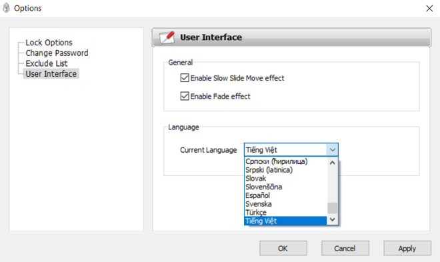440x262 pixels.
Task: Click the Cancel button
Action: [345, 248]
